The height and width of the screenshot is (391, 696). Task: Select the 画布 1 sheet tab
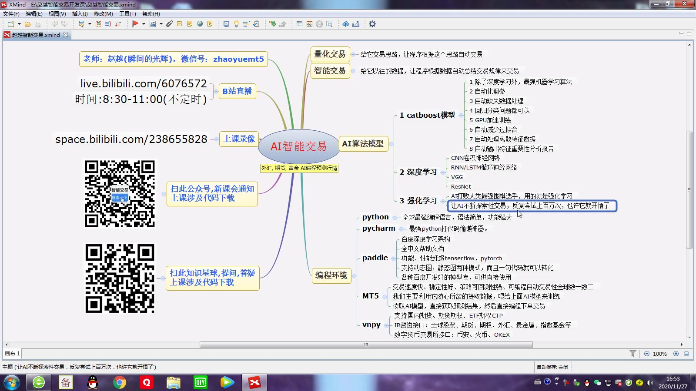point(12,354)
